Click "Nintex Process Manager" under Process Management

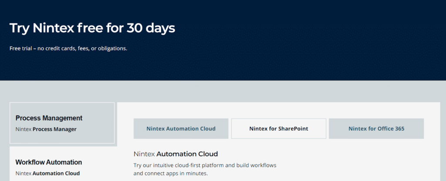click(x=46, y=129)
